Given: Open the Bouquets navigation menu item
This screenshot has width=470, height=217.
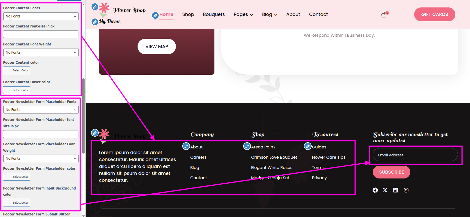Looking at the screenshot, I should 214,14.
